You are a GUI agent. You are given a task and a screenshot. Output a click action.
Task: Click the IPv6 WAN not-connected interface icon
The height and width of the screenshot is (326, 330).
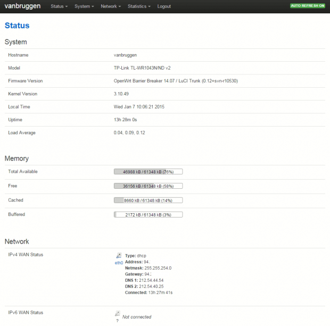pos(118,314)
